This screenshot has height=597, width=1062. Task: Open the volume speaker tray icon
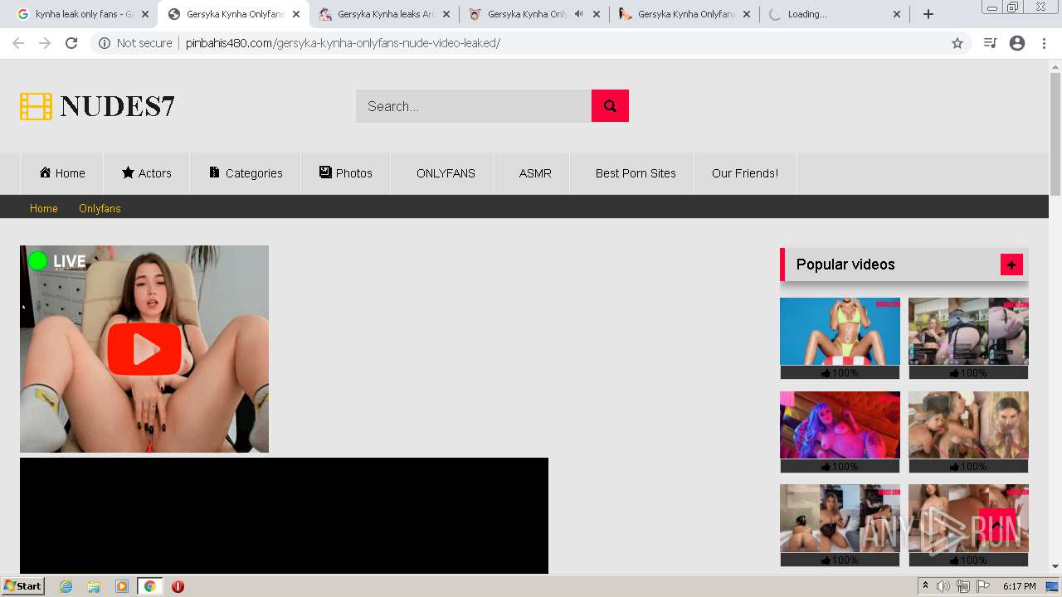tap(943, 586)
